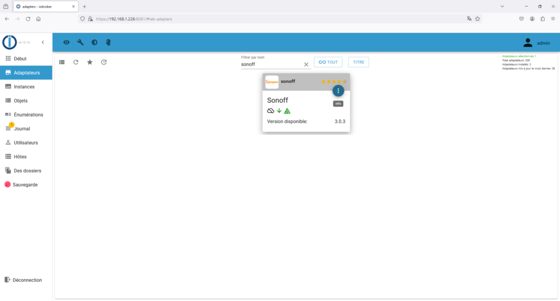Open the Objets page
The width and height of the screenshot is (560, 301).
coord(26,101)
